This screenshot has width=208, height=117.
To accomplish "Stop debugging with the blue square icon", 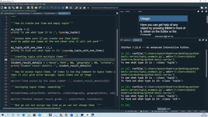I will 63,8.
